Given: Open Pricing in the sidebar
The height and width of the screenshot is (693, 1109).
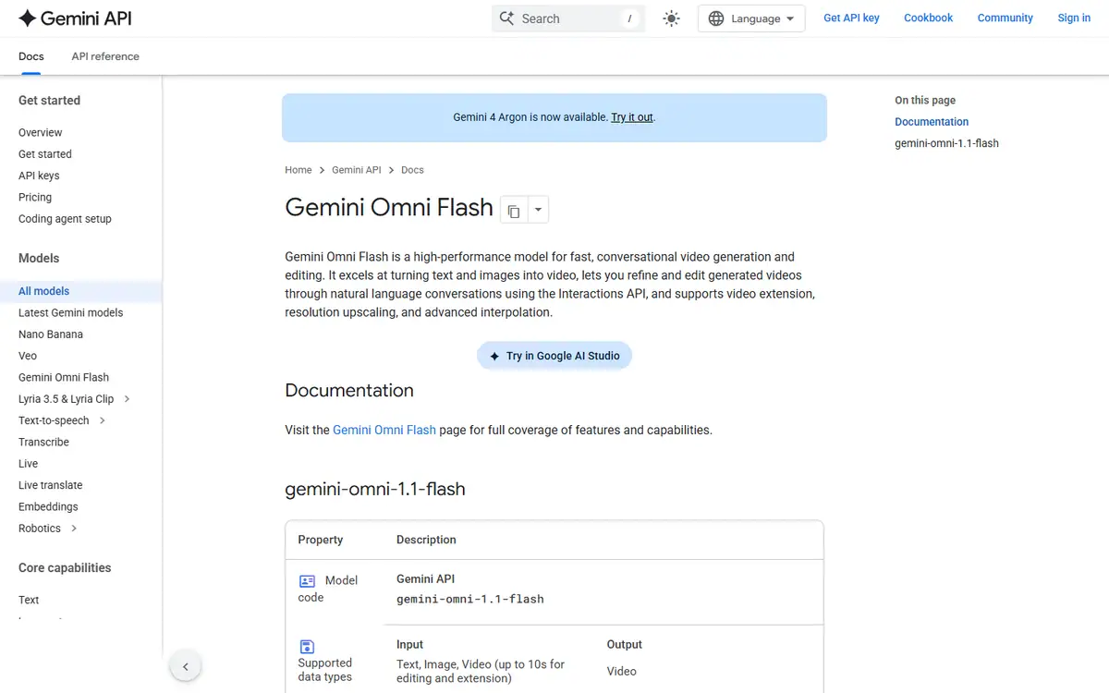Looking at the screenshot, I should (x=35, y=197).
